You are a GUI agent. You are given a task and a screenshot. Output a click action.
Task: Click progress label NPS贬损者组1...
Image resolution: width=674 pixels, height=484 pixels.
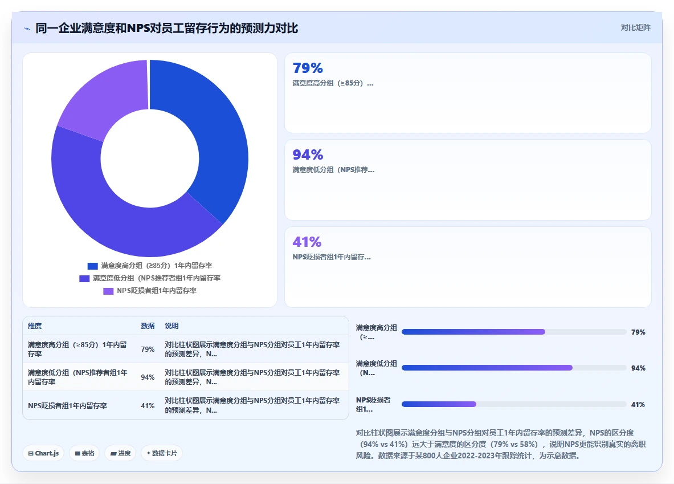click(373, 404)
